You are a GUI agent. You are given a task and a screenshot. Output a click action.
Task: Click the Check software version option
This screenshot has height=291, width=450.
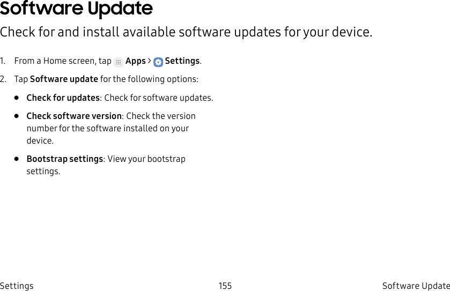tap(74, 116)
